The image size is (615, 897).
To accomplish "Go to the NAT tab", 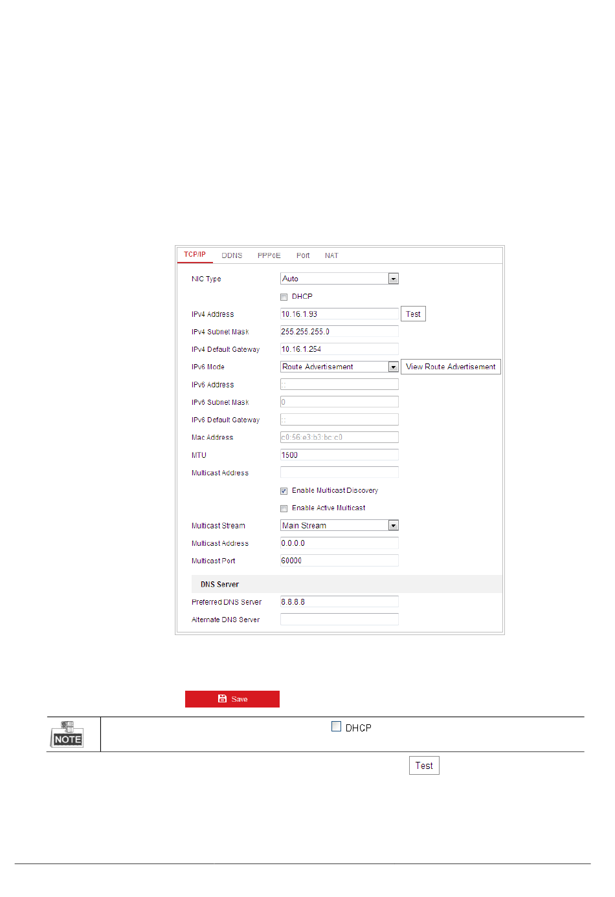I will click(x=331, y=255).
